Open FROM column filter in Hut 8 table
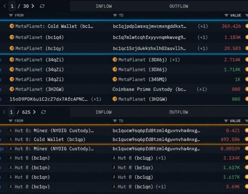Image resolution: width=248 pixels, height=194 pixels. coord(11,121)
